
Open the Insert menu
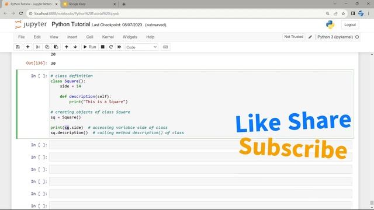[72, 37]
